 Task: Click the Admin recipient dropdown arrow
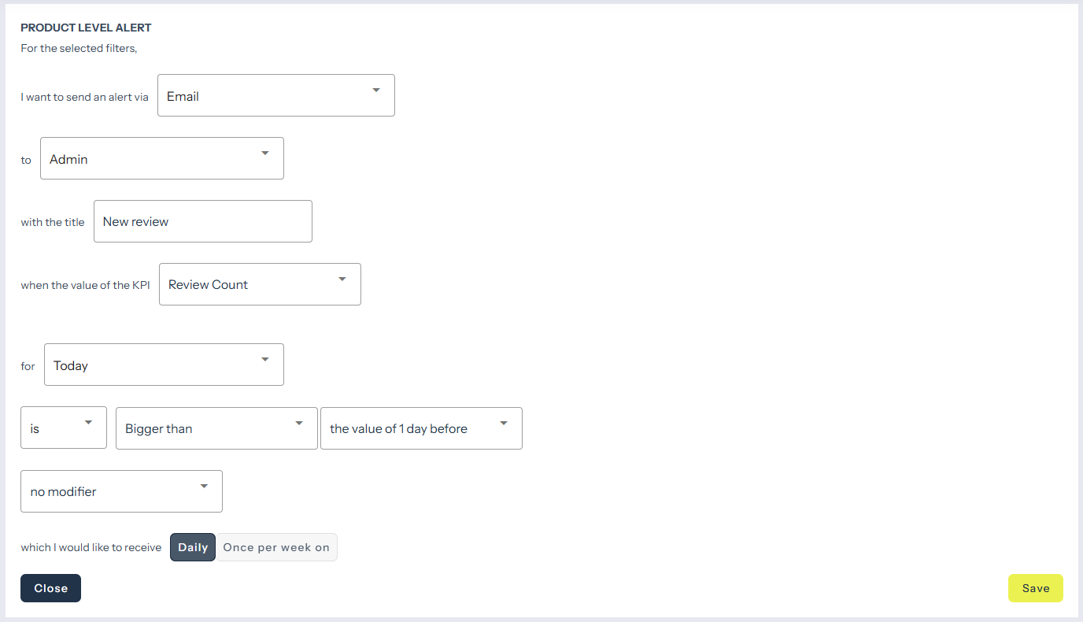(265, 154)
